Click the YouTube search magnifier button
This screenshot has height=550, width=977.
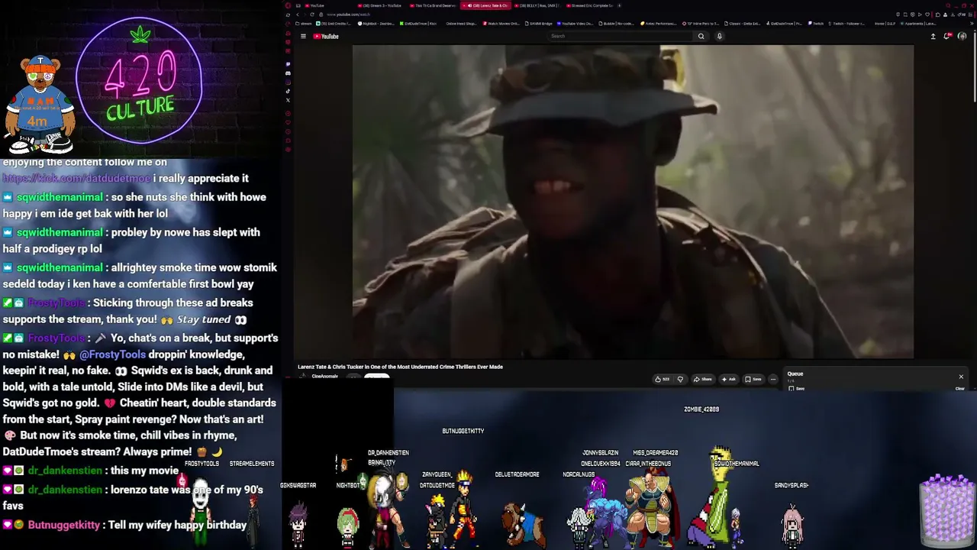click(701, 36)
